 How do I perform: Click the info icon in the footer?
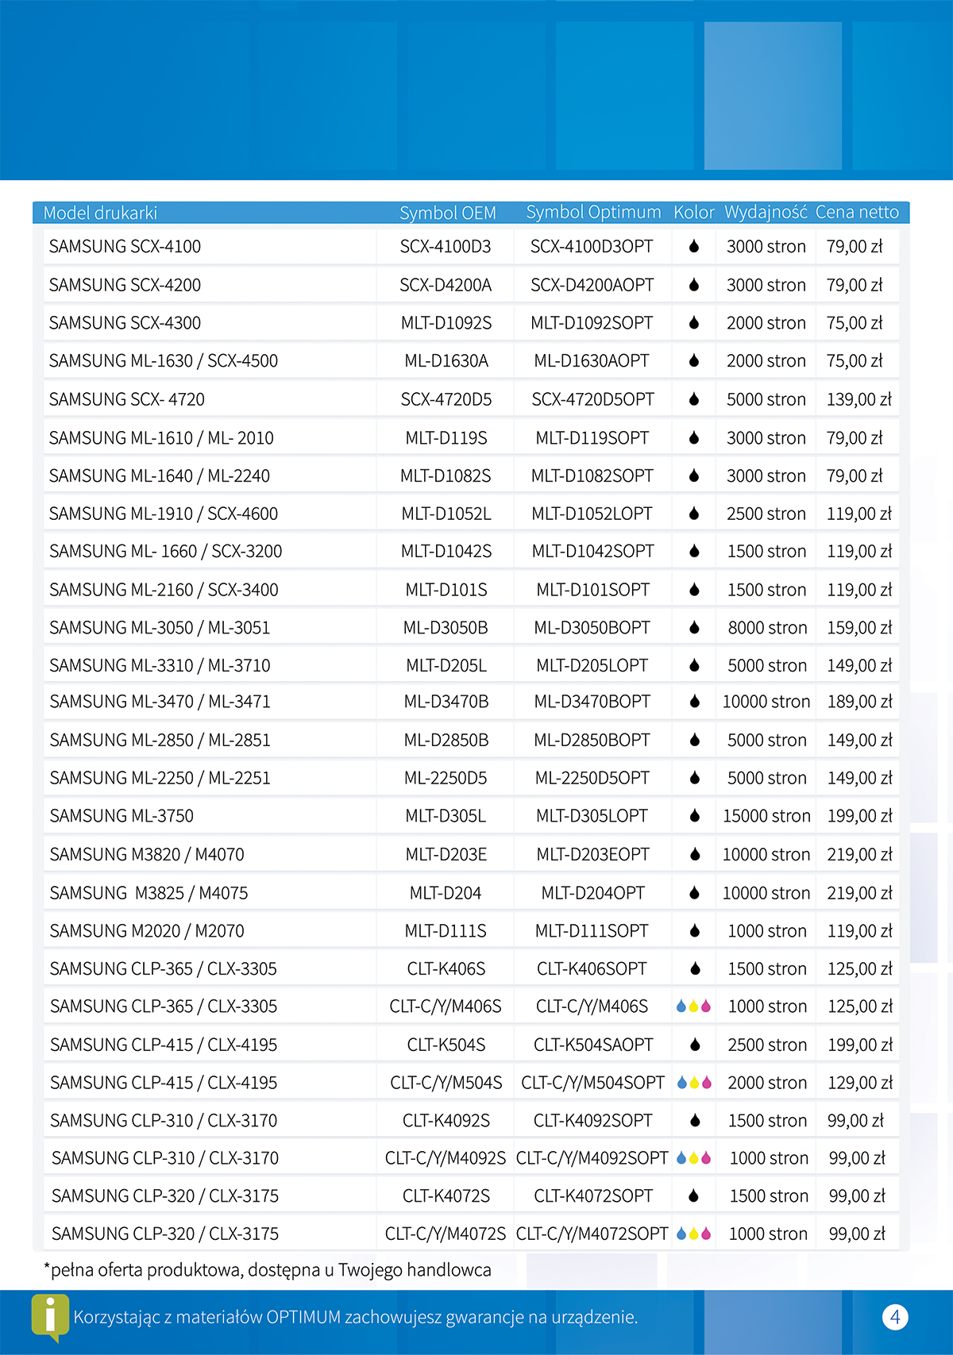(x=50, y=1318)
